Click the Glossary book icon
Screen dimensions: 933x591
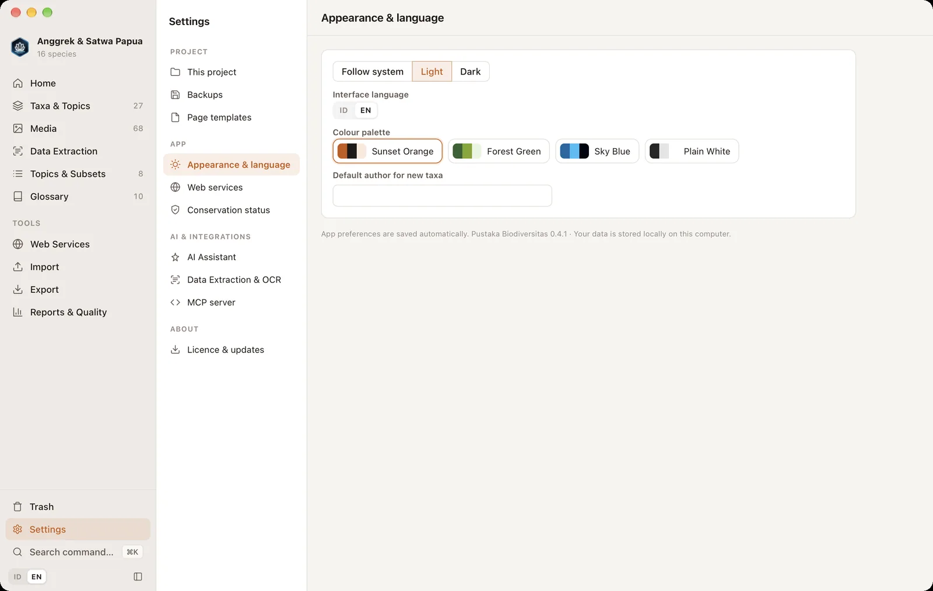18,197
